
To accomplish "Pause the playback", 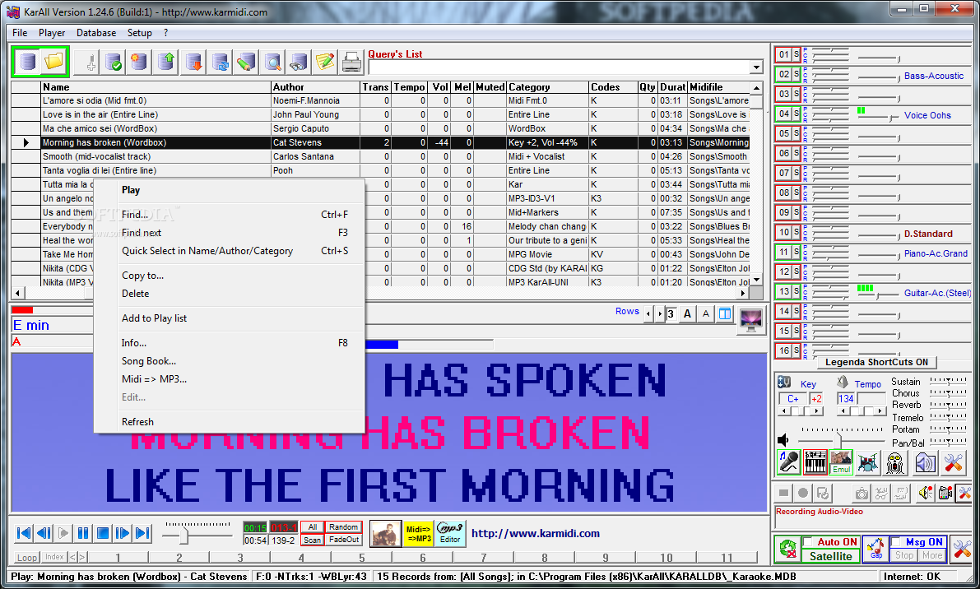I will click(83, 533).
